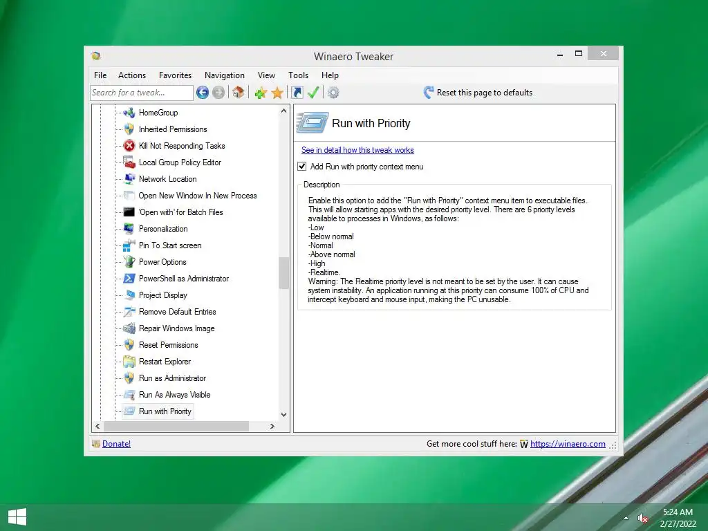Open favorites via the gold star icon
Screen dimensions: 708x531
click(x=277, y=93)
